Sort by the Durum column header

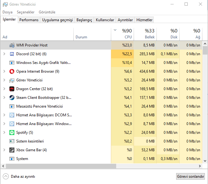click(92, 34)
